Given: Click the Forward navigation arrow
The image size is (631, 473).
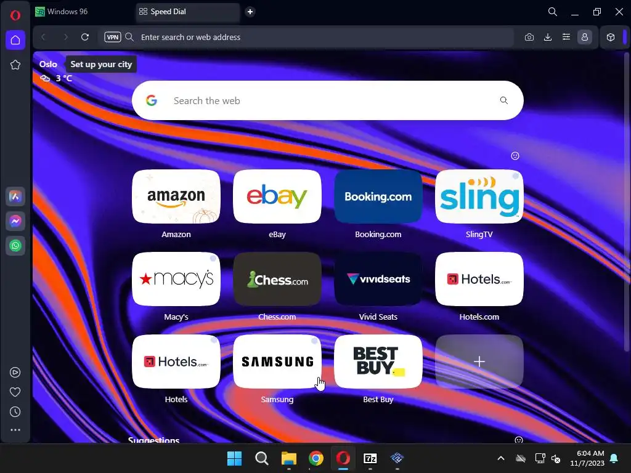Looking at the screenshot, I should [65, 37].
